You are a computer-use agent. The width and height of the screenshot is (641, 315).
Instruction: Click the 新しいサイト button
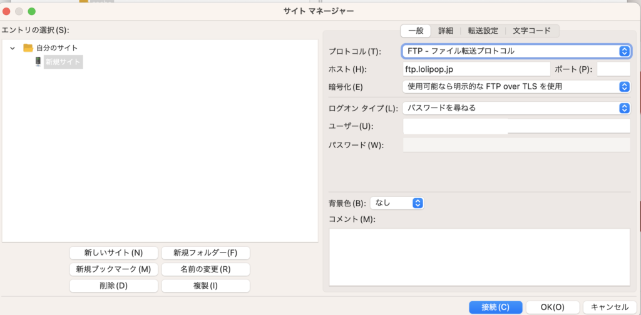(114, 253)
